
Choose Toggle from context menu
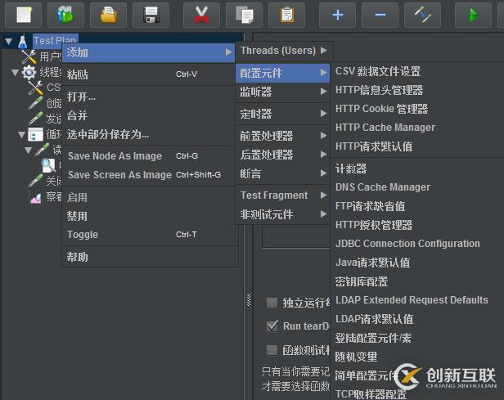[150, 235]
